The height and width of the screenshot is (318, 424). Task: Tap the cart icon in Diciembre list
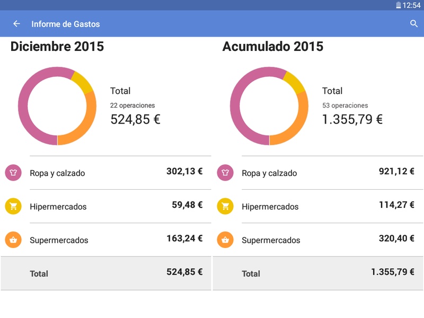pyautogui.click(x=13, y=206)
